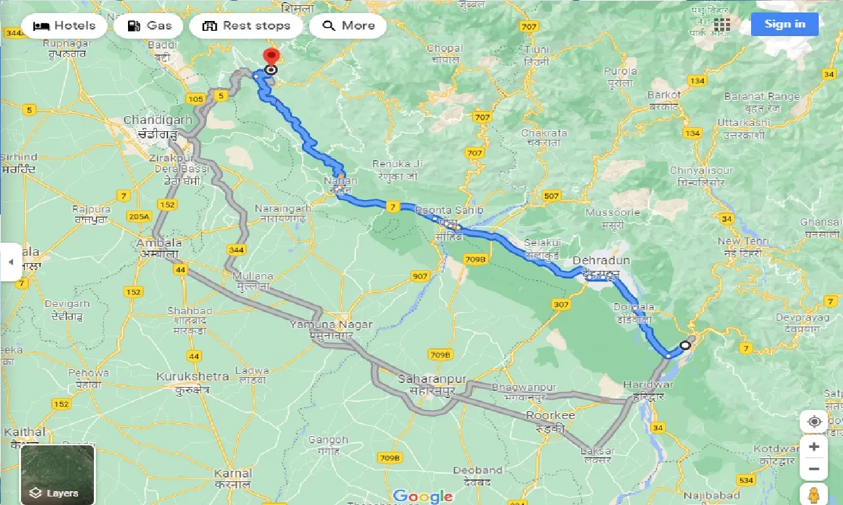Screen dimensions: 843x505
Task: Open Street View Pegman icon
Action: pyautogui.click(x=814, y=495)
